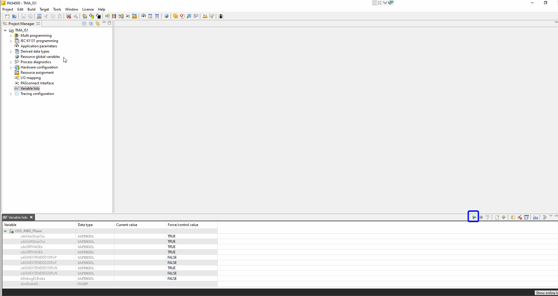This screenshot has width=558, height=296.
Task: Click the New variable list icon
Action: click(x=497, y=217)
